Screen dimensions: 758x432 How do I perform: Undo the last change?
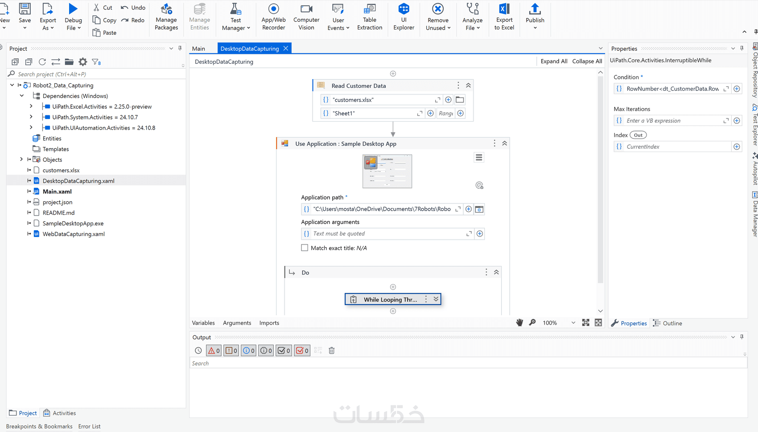coord(133,8)
